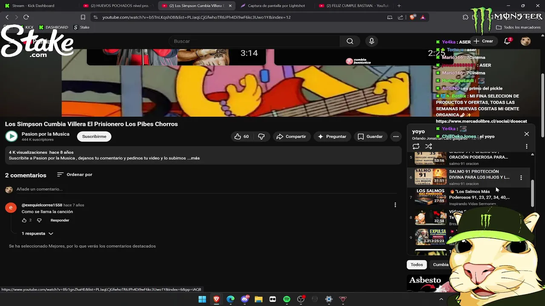
Task: Like the comment Como se llama la canción
Action: point(24,220)
